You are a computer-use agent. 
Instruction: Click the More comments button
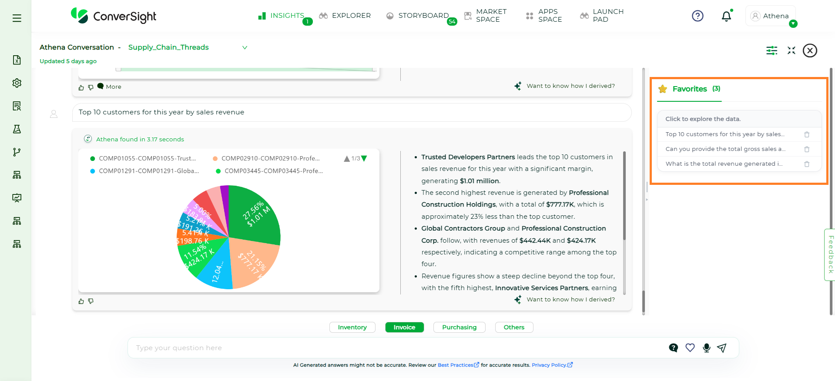tap(109, 87)
